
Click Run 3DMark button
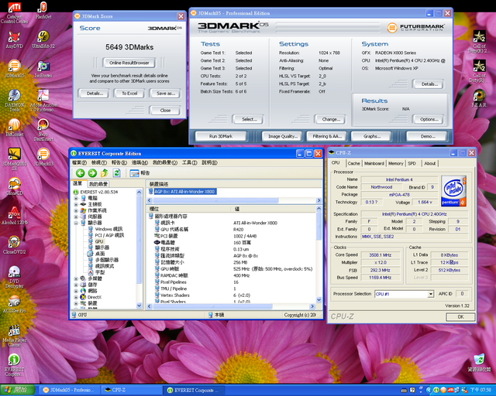[x=220, y=136]
